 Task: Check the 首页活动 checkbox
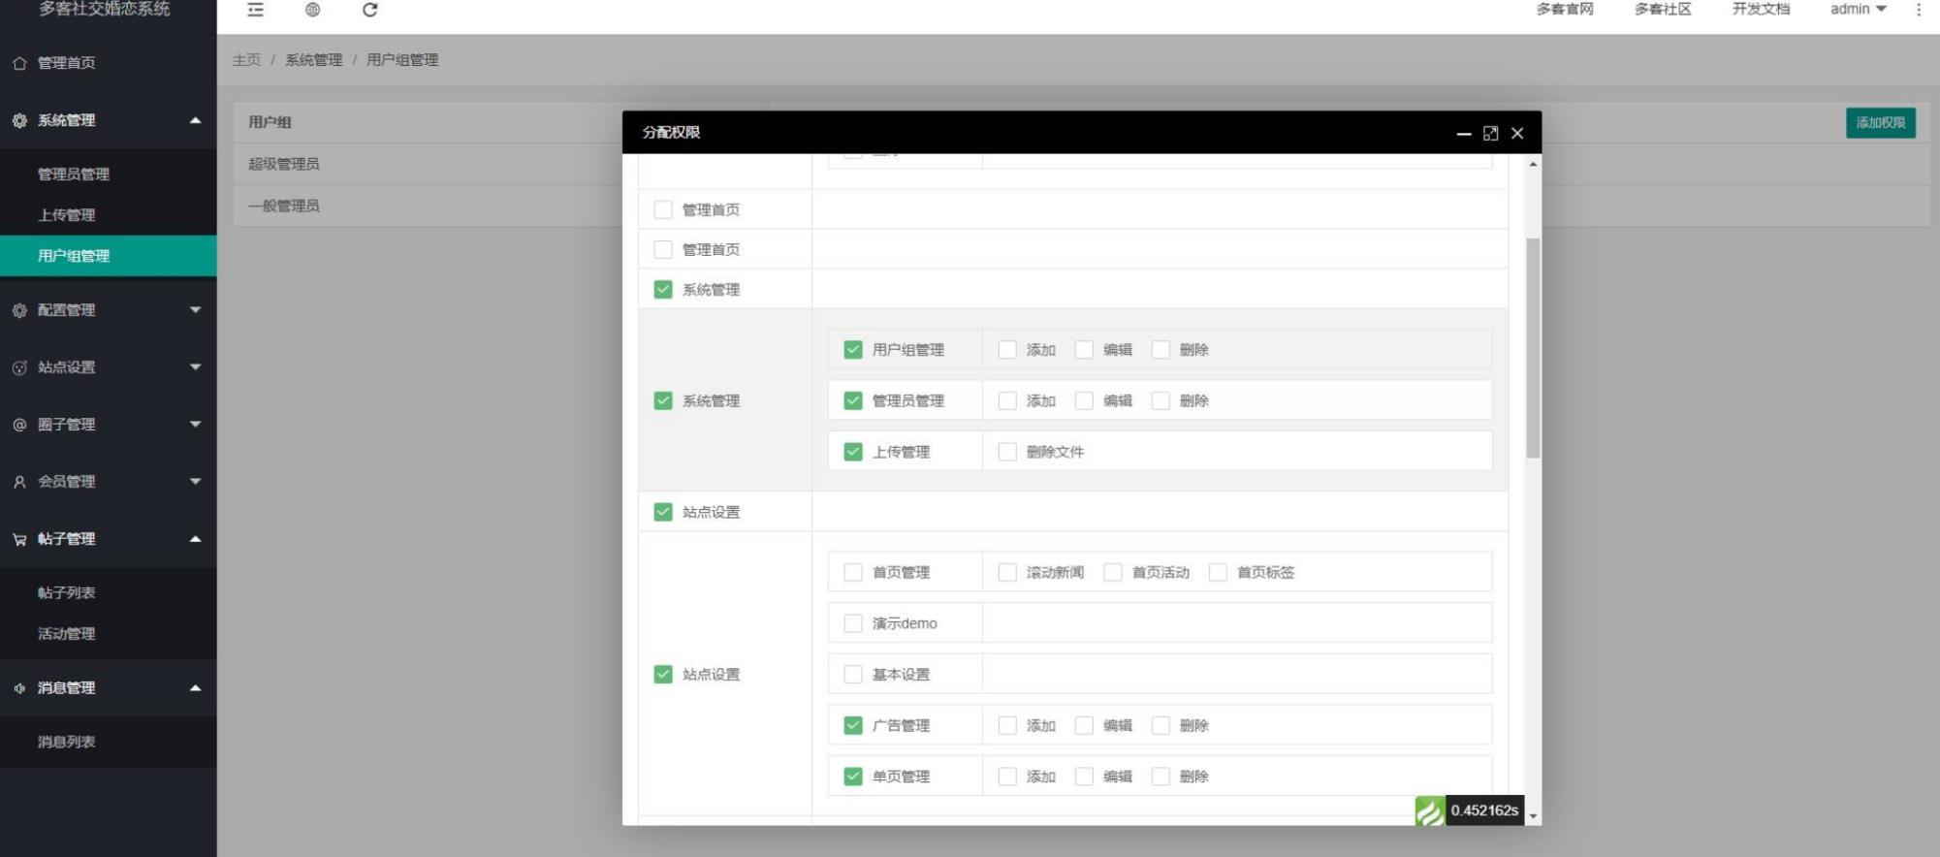(x=1113, y=572)
